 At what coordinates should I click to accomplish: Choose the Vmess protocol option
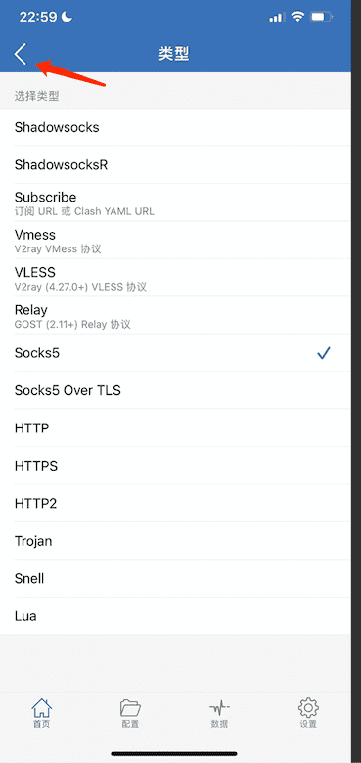pos(175,241)
